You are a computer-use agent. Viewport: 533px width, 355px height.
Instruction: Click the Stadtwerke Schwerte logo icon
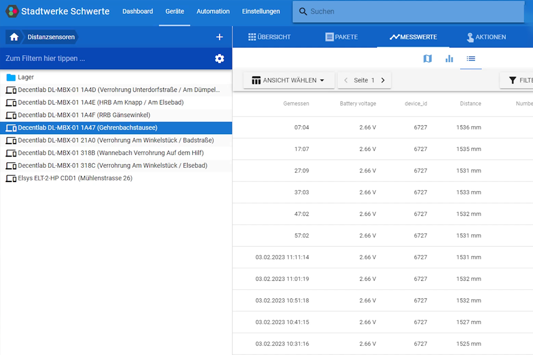point(12,11)
